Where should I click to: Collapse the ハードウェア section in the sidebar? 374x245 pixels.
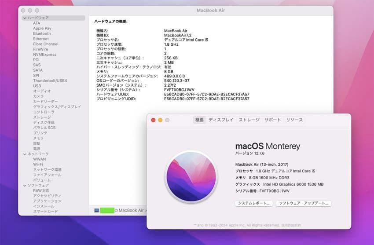[x=25, y=18]
